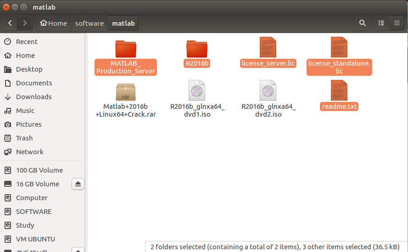Click the Downloads arrow icon
Image resolution: width=408 pixels, height=252 pixels.
[8, 97]
